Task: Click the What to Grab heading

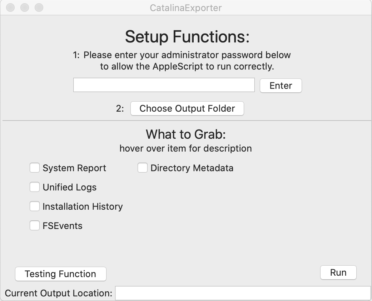Action: pyautogui.click(x=185, y=134)
